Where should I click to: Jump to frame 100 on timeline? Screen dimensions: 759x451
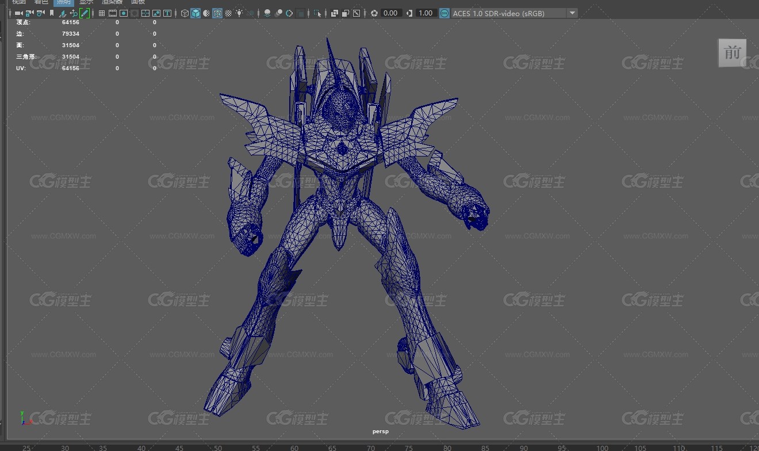(x=602, y=448)
